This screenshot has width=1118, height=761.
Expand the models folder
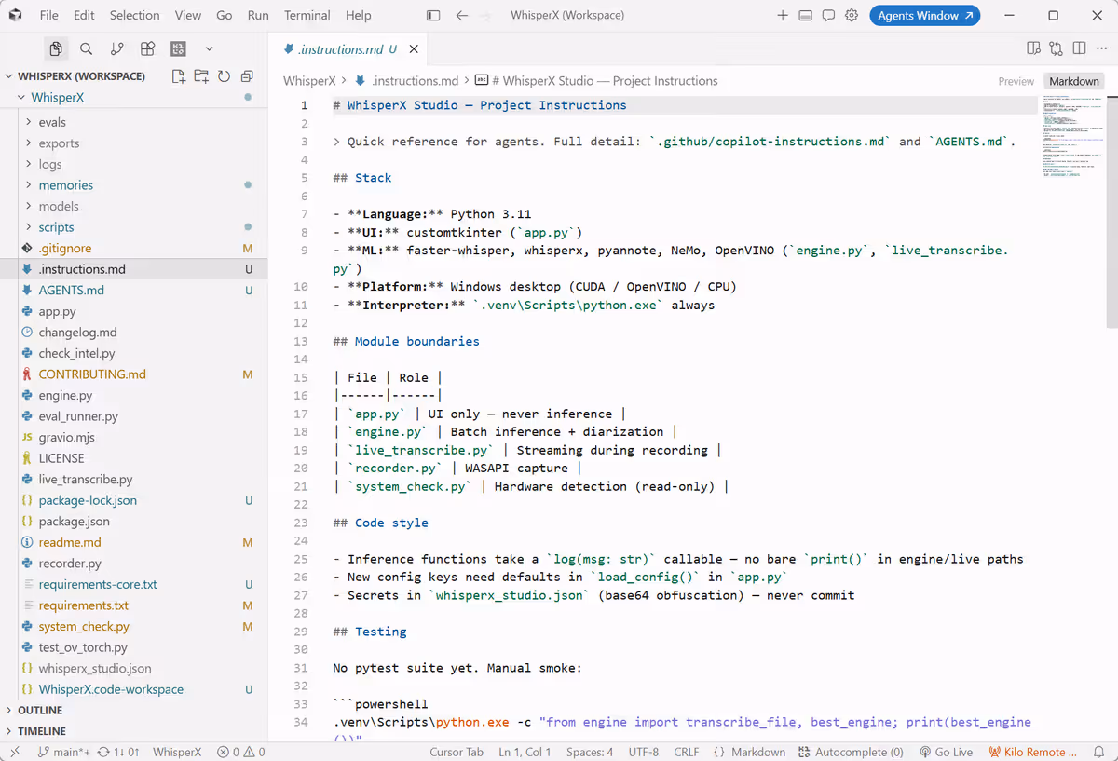point(133,206)
